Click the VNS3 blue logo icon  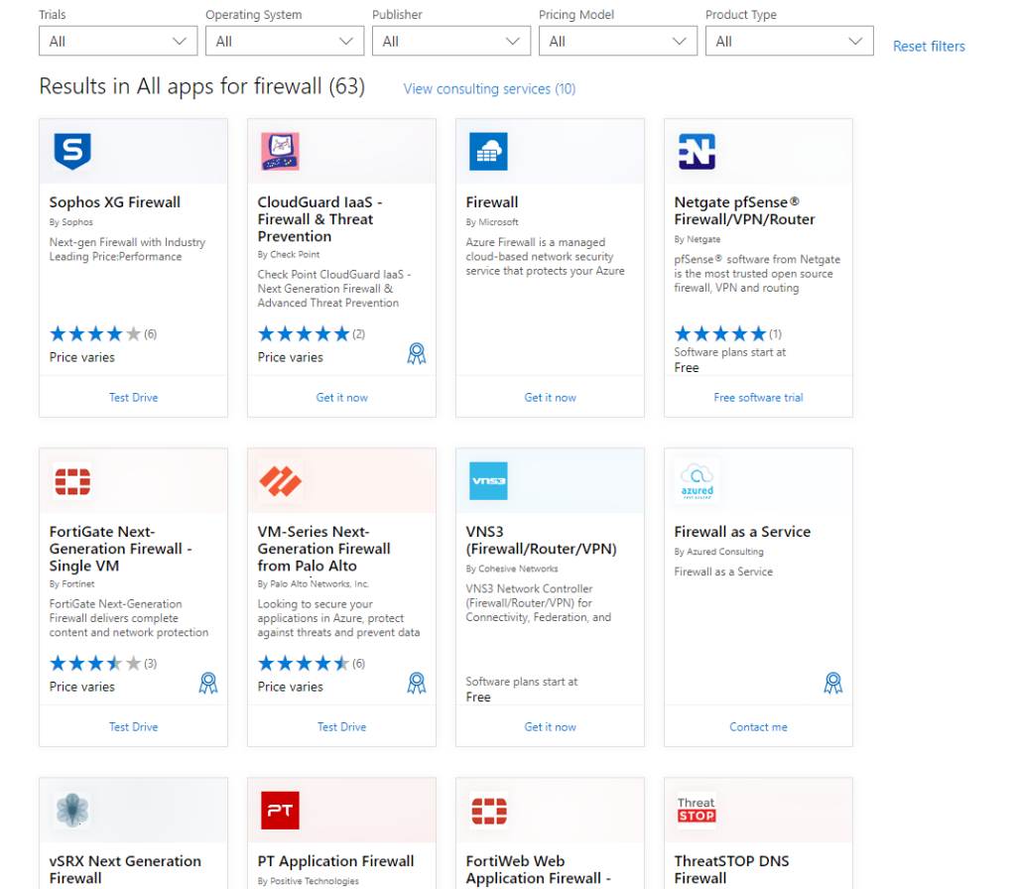(x=488, y=481)
